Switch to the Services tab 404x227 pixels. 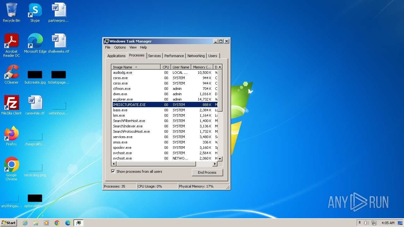coord(154,56)
